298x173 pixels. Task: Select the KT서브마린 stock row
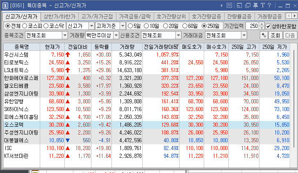pyautogui.click(x=146, y=156)
